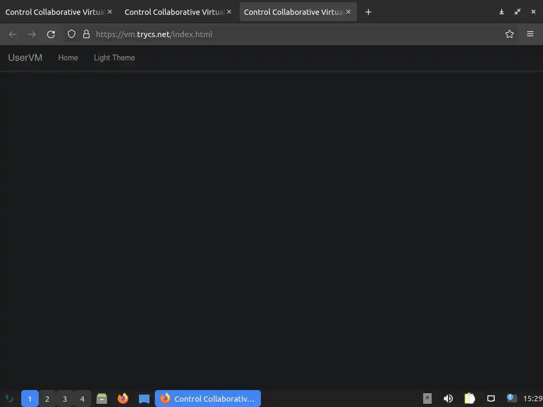Open the start menu launcher icon
Viewport: 543px width, 407px height.
tap(10, 399)
